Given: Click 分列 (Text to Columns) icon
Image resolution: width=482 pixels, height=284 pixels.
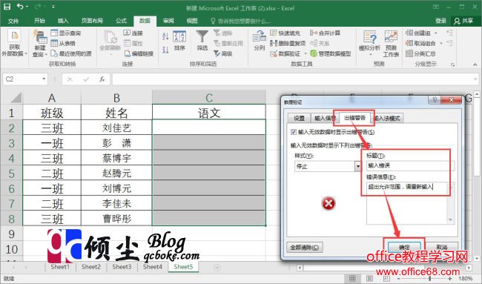Looking at the screenshot, I should (260, 41).
